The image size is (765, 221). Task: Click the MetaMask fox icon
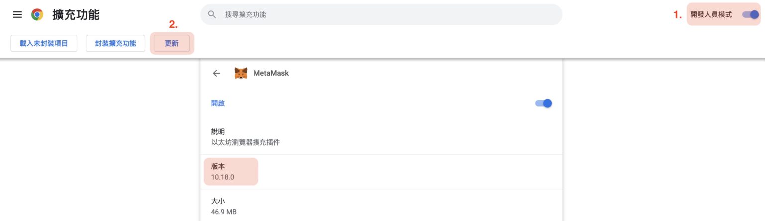pyautogui.click(x=241, y=73)
